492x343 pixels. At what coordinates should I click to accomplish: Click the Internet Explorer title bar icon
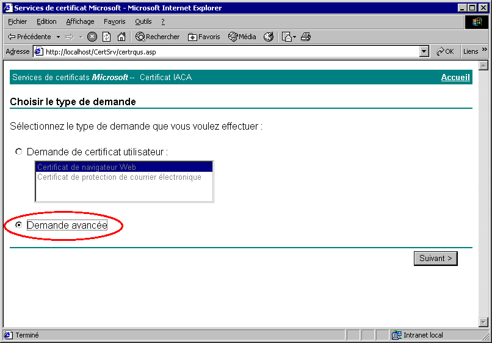8,7
